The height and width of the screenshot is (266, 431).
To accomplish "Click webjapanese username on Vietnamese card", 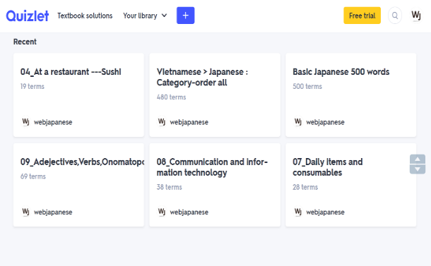I will click(x=189, y=122).
